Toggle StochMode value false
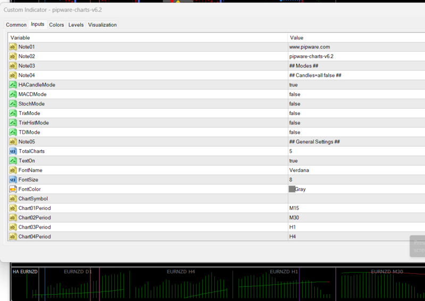The width and height of the screenshot is (425, 301). (x=295, y=104)
